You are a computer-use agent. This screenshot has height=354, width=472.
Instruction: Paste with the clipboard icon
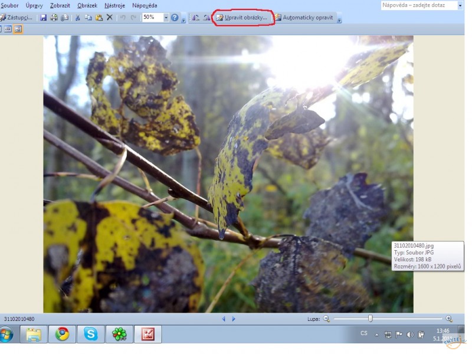tap(99, 18)
